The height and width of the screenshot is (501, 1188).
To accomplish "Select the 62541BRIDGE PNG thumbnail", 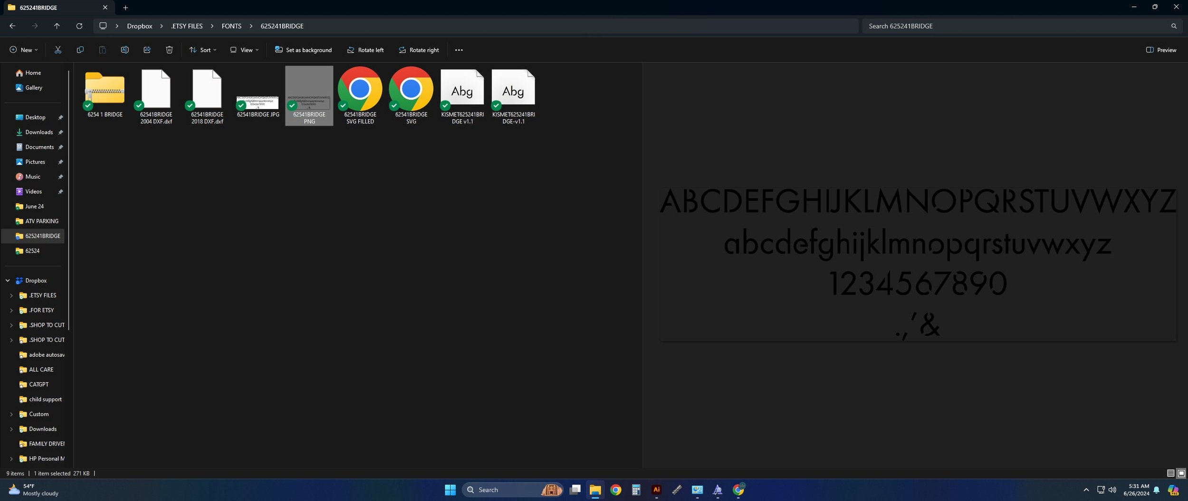I will coord(309,96).
